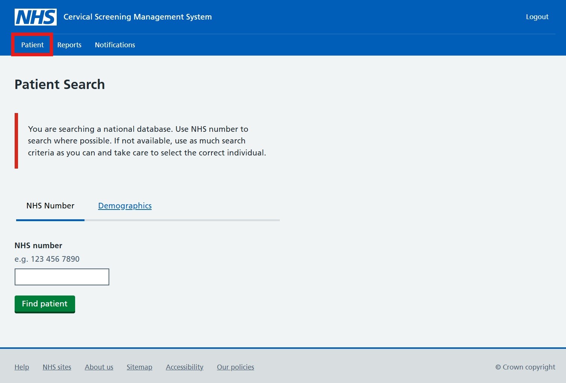
Task: Focus the NHS number input field
Action: click(62, 277)
